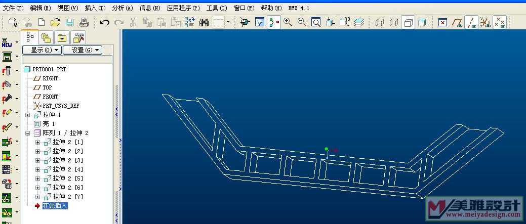Expand the 拉伸 2 [3] node

tap(37, 160)
